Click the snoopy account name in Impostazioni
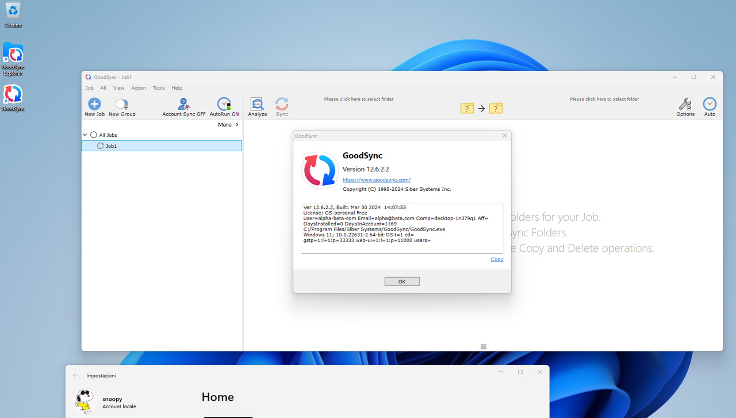The height and width of the screenshot is (418, 736). (112, 399)
